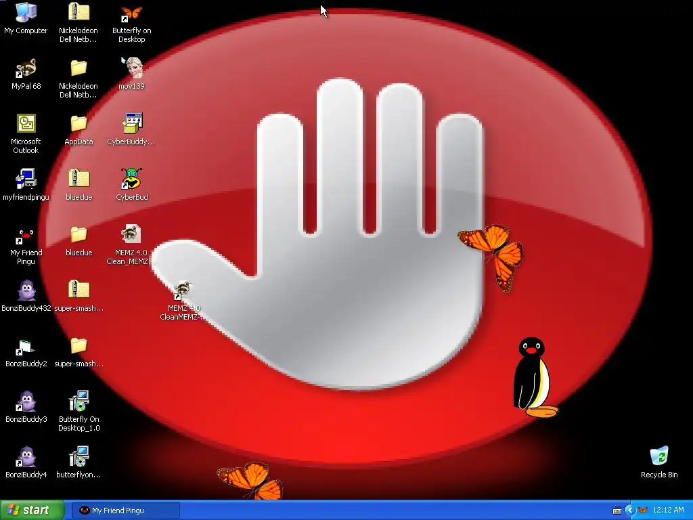Click the keyboard icon on the taskbar
The height and width of the screenshot is (520, 693).
617,511
